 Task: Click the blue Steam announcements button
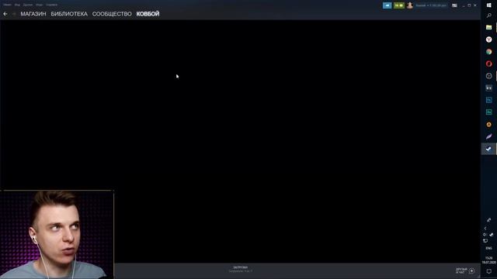pyautogui.click(x=387, y=5)
